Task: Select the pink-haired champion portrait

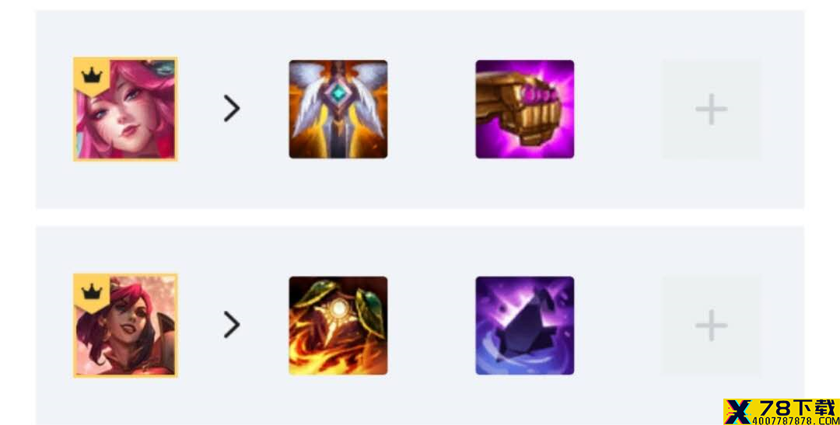Action: [x=125, y=110]
